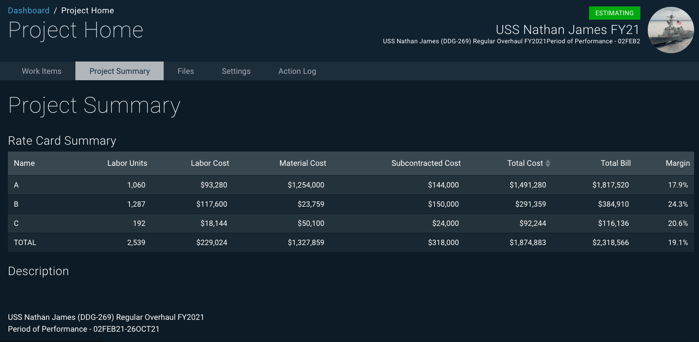The height and width of the screenshot is (342, 699).
Task: Go to the Settings tab
Action: click(236, 71)
